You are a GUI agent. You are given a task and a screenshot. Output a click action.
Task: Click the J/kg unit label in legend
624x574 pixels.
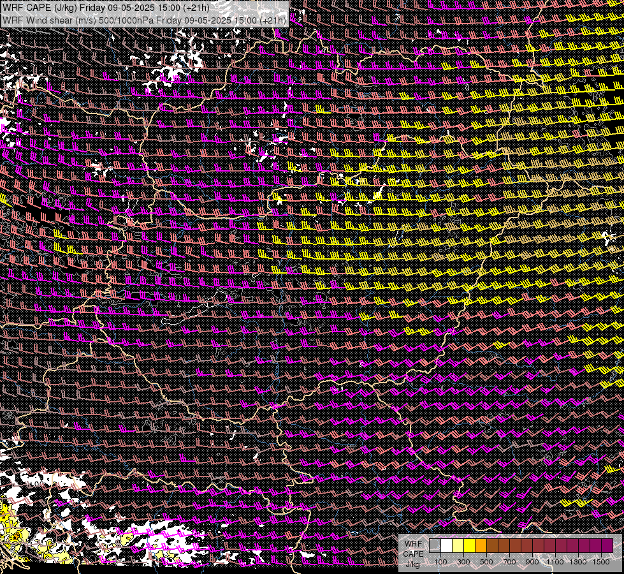tap(412, 564)
